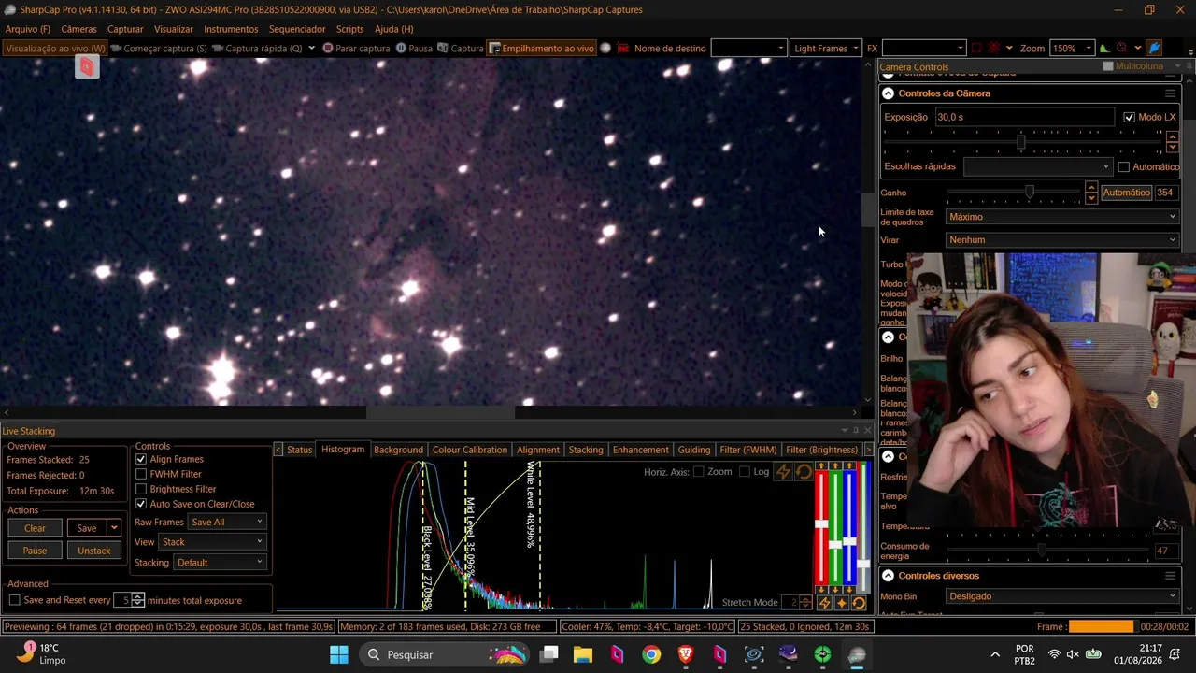Check the histogram Zoom checkbox
1196x673 pixels.
[x=698, y=472]
